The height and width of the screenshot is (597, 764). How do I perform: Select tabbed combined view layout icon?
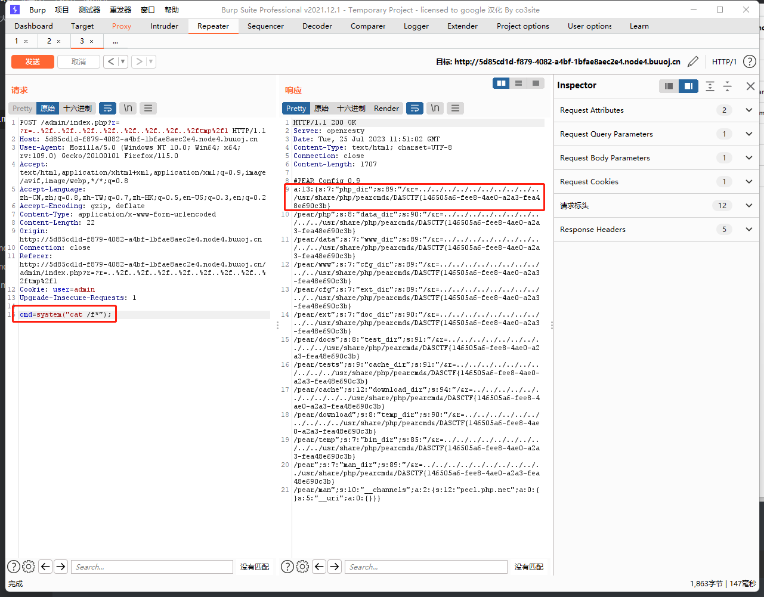(536, 83)
